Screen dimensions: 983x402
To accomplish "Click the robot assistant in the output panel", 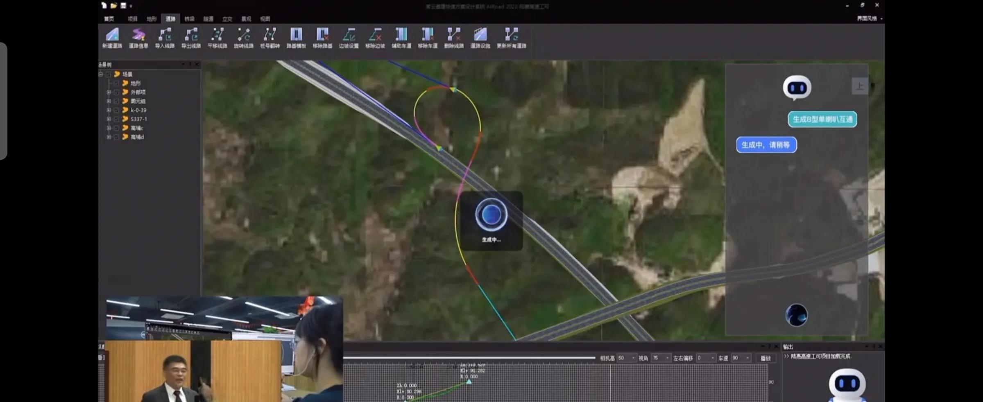I will (x=847, y=385).
